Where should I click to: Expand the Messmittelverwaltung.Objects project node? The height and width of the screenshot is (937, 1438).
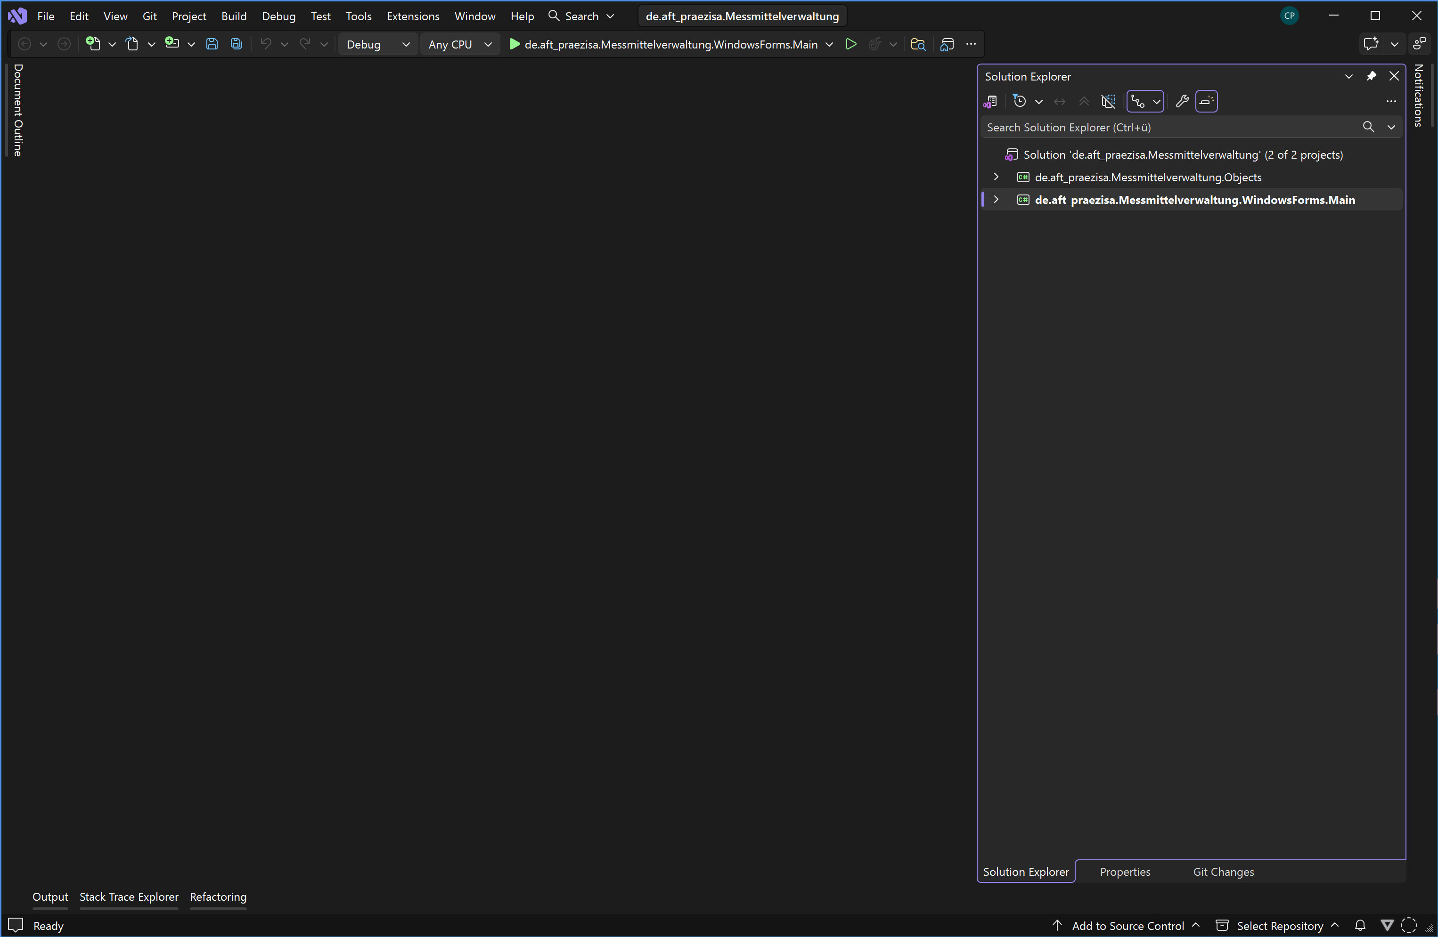(x=997, y=177)
